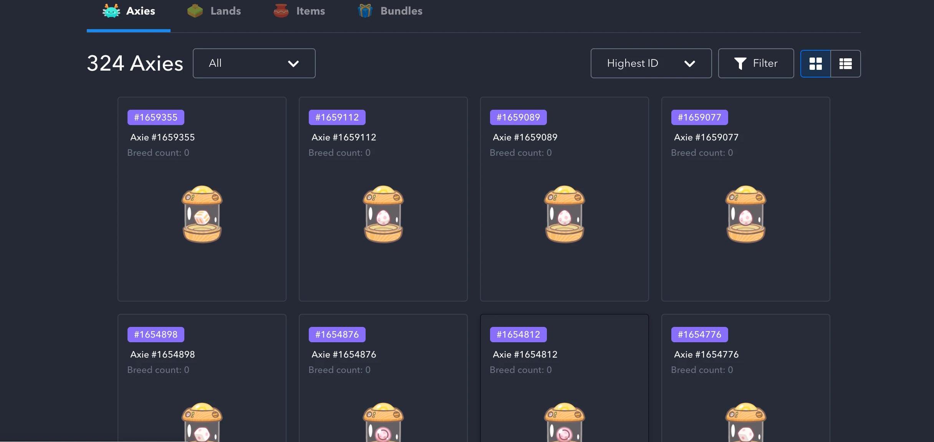The height and width of the screenshot is (442, 934).
Task: Open the Filter panel
Action: coord(756,63)
